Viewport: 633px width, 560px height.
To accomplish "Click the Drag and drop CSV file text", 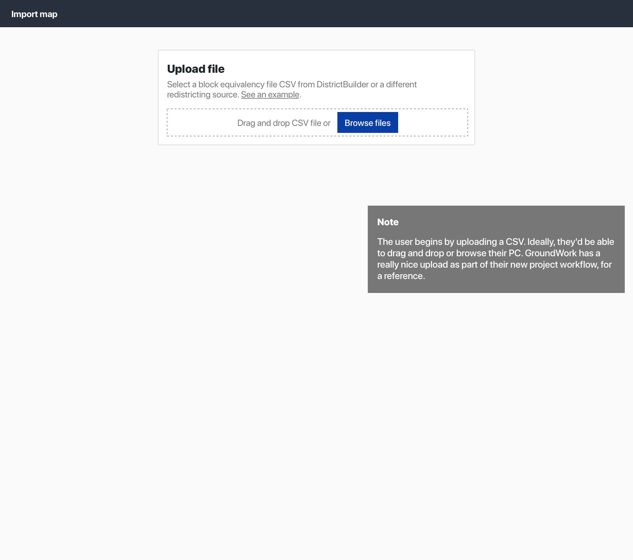I will [x=283, y=123].
